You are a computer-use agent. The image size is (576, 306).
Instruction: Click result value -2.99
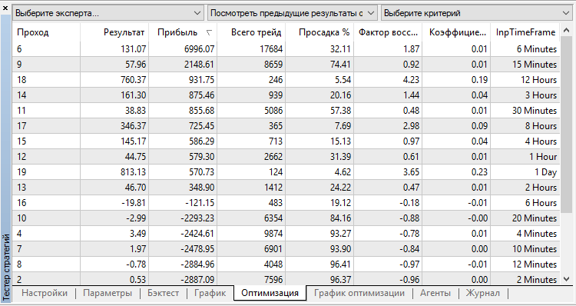pyautogui.click(x=135, y=218)
